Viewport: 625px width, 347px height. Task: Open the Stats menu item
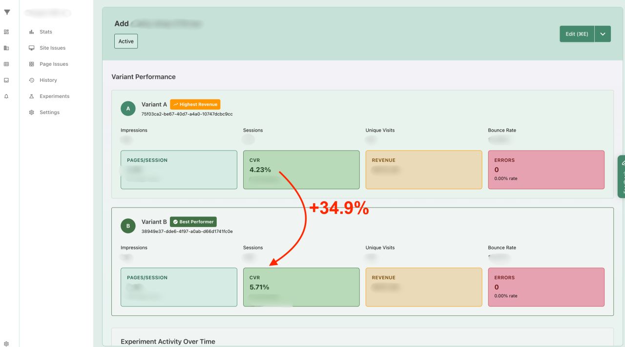tap(46, 32)
